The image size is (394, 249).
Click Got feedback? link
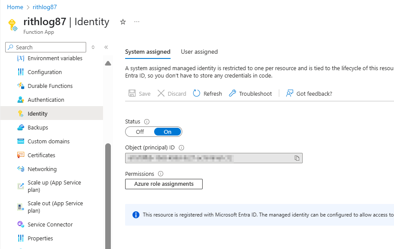(309, 94)
